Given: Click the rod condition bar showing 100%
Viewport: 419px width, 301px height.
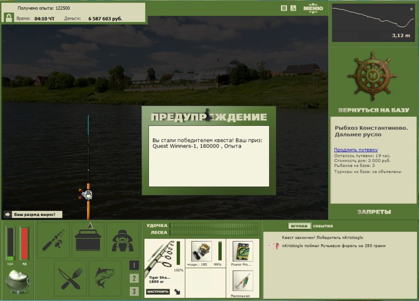Looking at the screenshot, I should (x=178, y=253).
